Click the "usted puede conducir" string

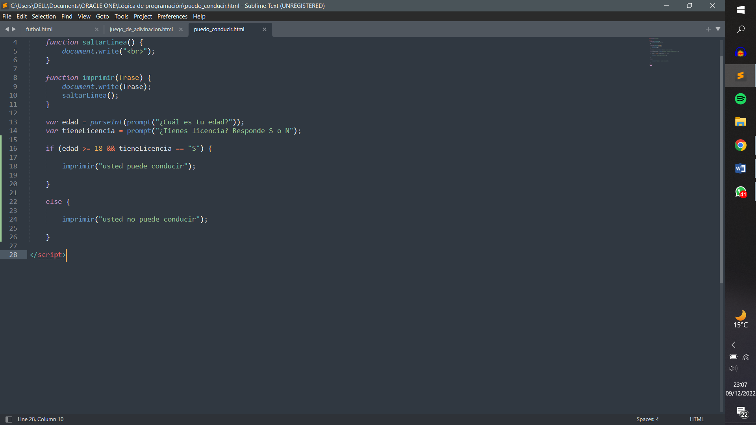tap(143, 166)
